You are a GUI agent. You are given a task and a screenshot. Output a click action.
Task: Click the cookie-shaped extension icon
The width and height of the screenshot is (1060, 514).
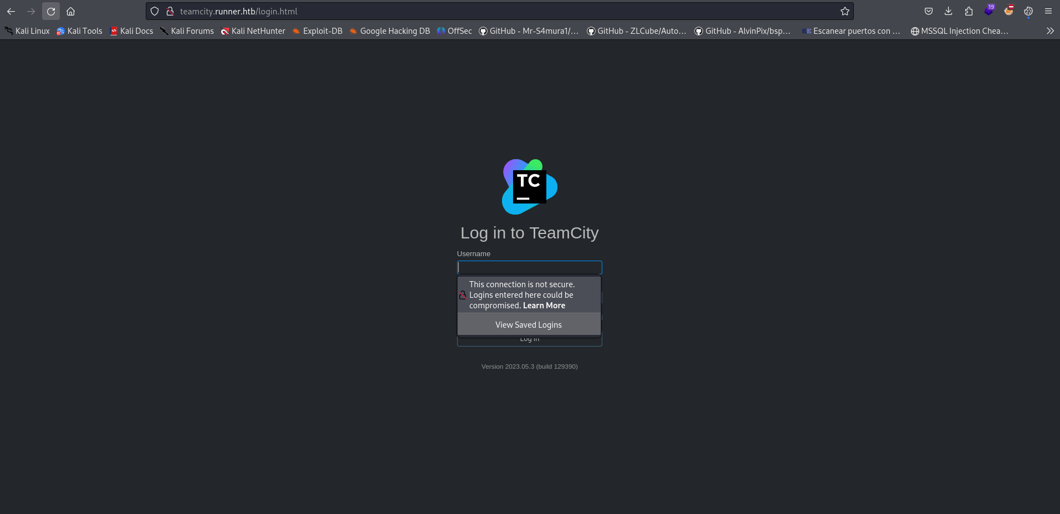(1028, 11)
